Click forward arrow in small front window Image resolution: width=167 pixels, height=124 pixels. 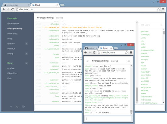click(x=90, y=52)
